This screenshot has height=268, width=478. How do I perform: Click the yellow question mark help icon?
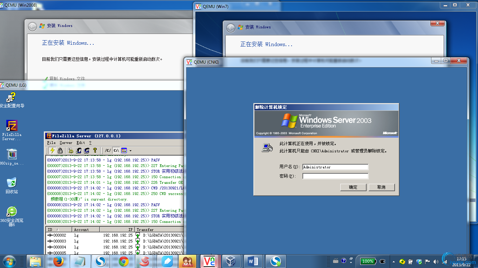(x=95, y=151)
